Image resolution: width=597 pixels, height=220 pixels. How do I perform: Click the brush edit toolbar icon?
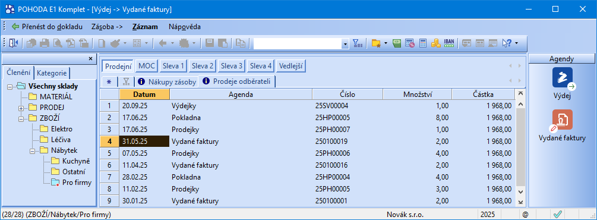point(115,43)
